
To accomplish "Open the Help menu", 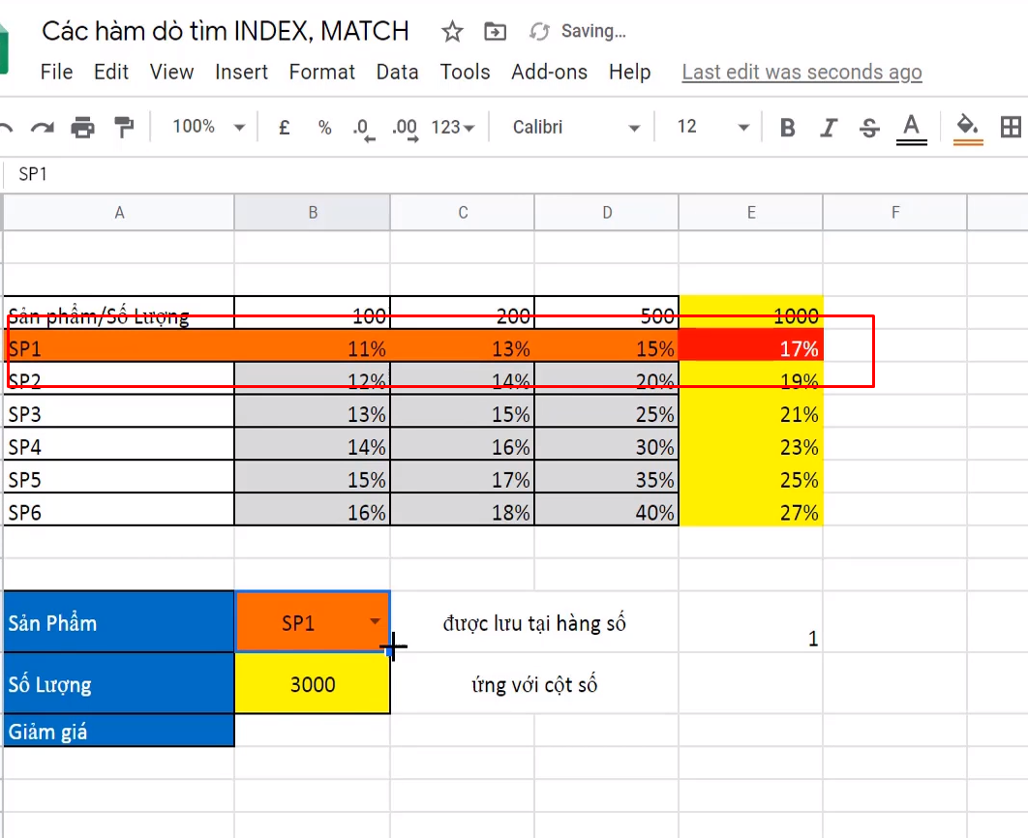I will click(x=629, y=72).
